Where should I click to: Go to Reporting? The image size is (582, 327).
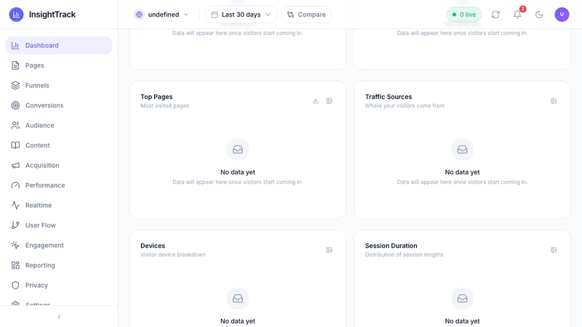59,265
